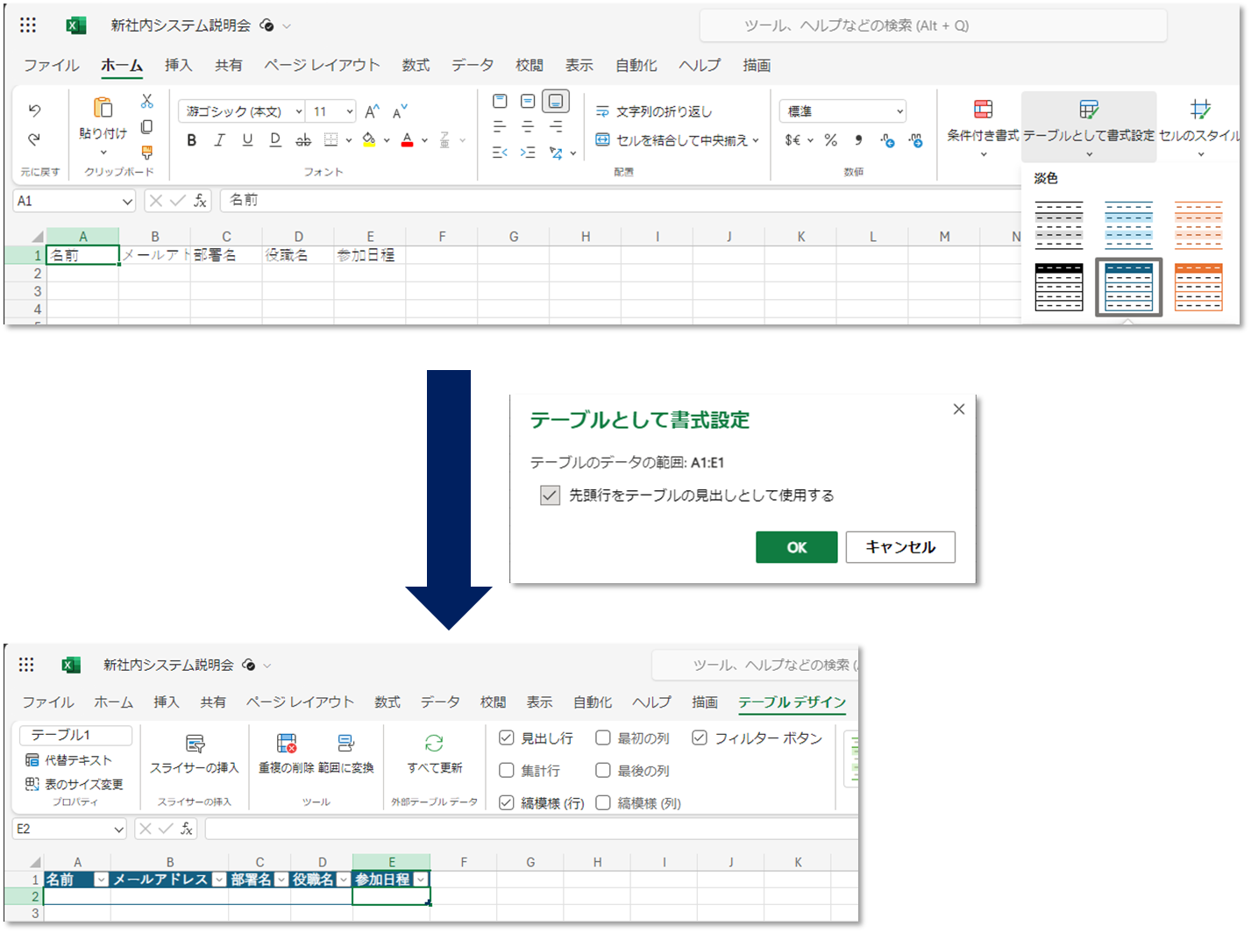Open the ホーム tab in lower ribbon
This screenshot has height=933, width=1251.
(x=114, y=702)
